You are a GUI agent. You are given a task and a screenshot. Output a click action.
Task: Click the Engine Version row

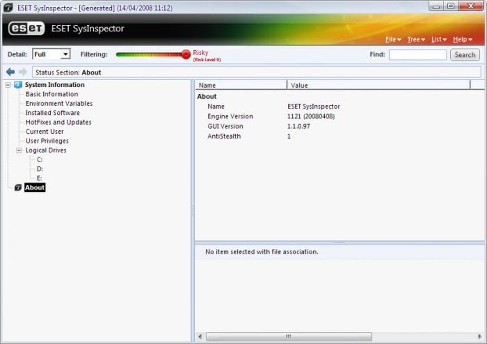tap(339, 116)
